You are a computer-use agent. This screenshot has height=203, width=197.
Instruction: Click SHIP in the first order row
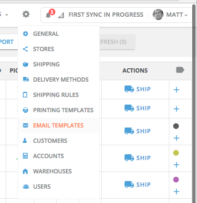[x=137, y=89]
